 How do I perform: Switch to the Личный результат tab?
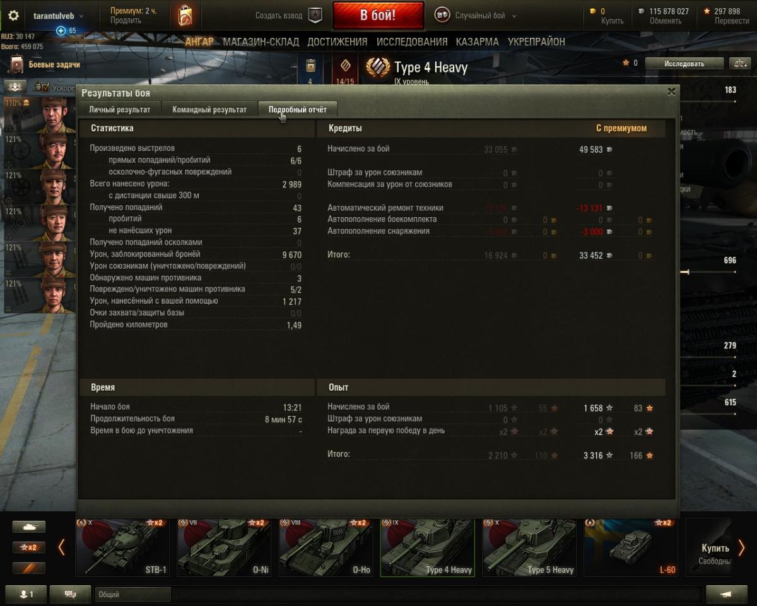119,109
